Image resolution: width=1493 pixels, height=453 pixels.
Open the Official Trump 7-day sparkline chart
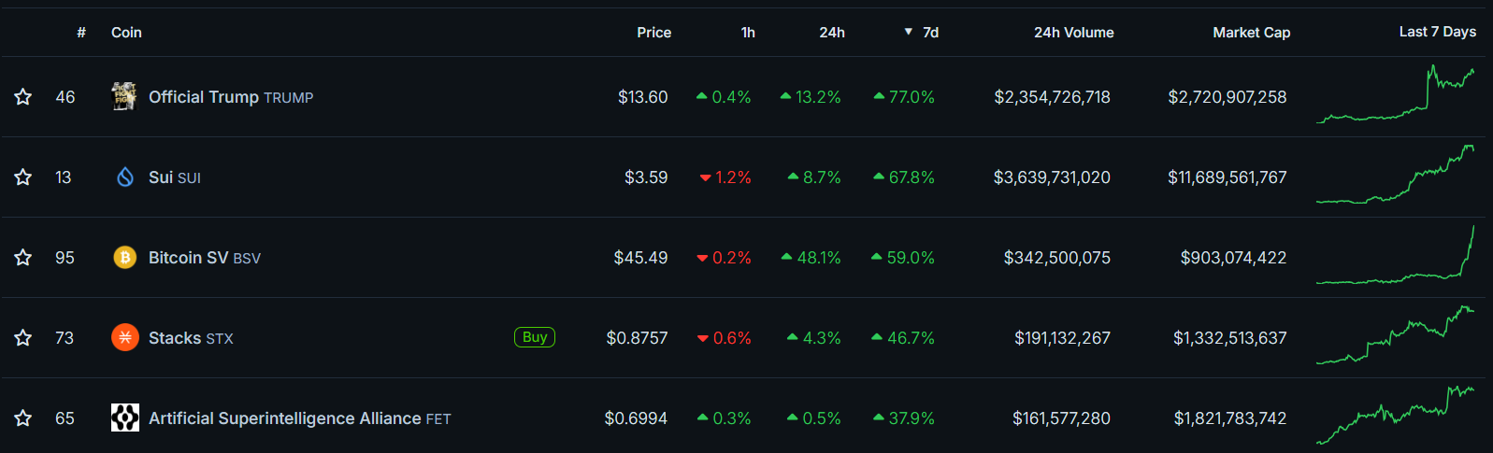click(1395, 95)
